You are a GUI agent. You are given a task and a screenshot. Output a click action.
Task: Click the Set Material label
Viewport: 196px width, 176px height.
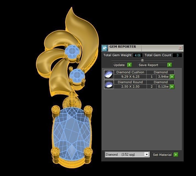162,155
